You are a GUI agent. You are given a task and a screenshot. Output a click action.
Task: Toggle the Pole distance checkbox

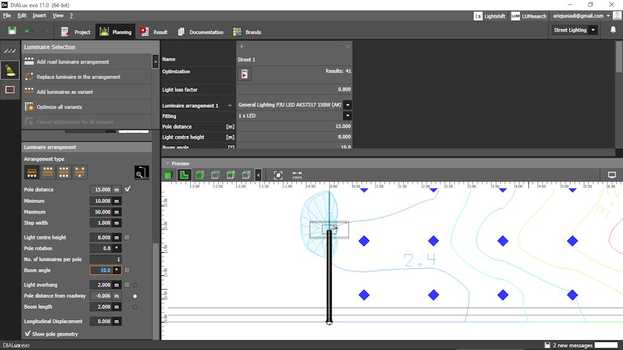pos(128,189)
